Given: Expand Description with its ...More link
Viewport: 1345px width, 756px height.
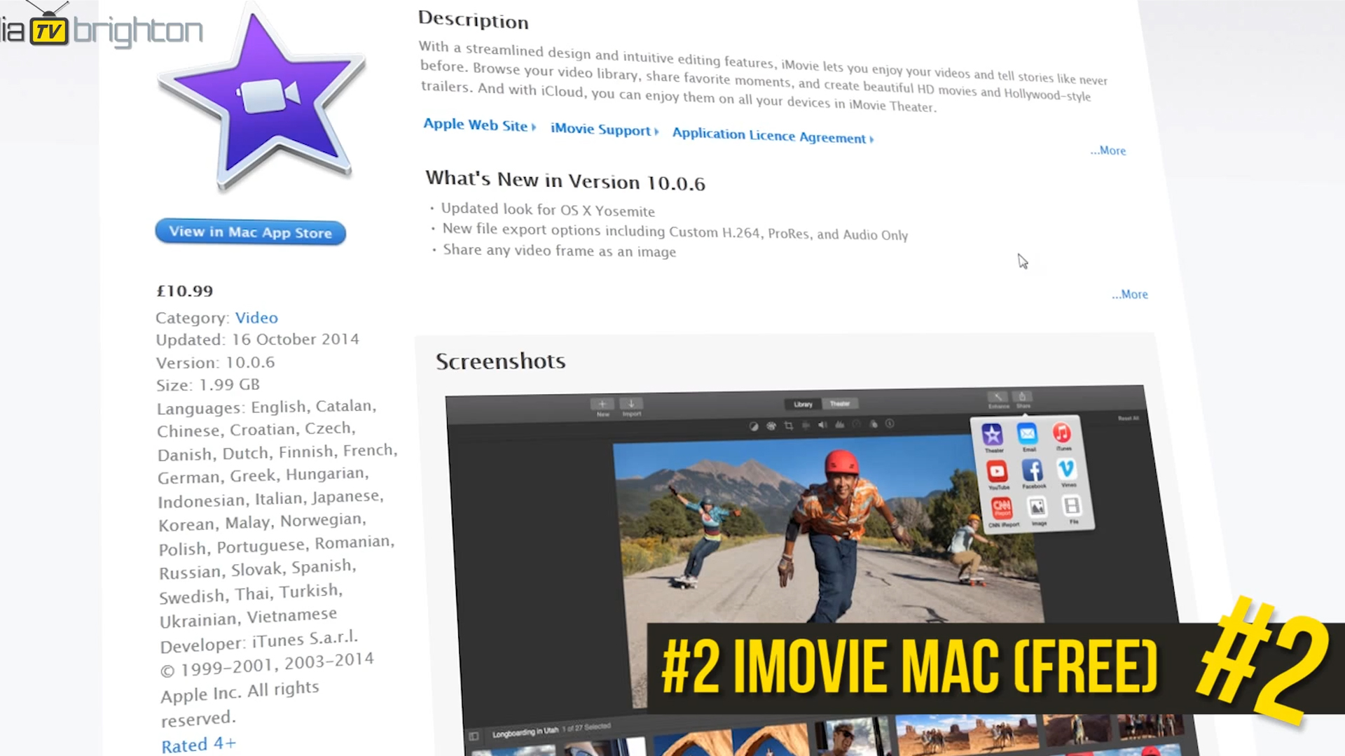Looking at the screenshot, I should point(1108,150).
